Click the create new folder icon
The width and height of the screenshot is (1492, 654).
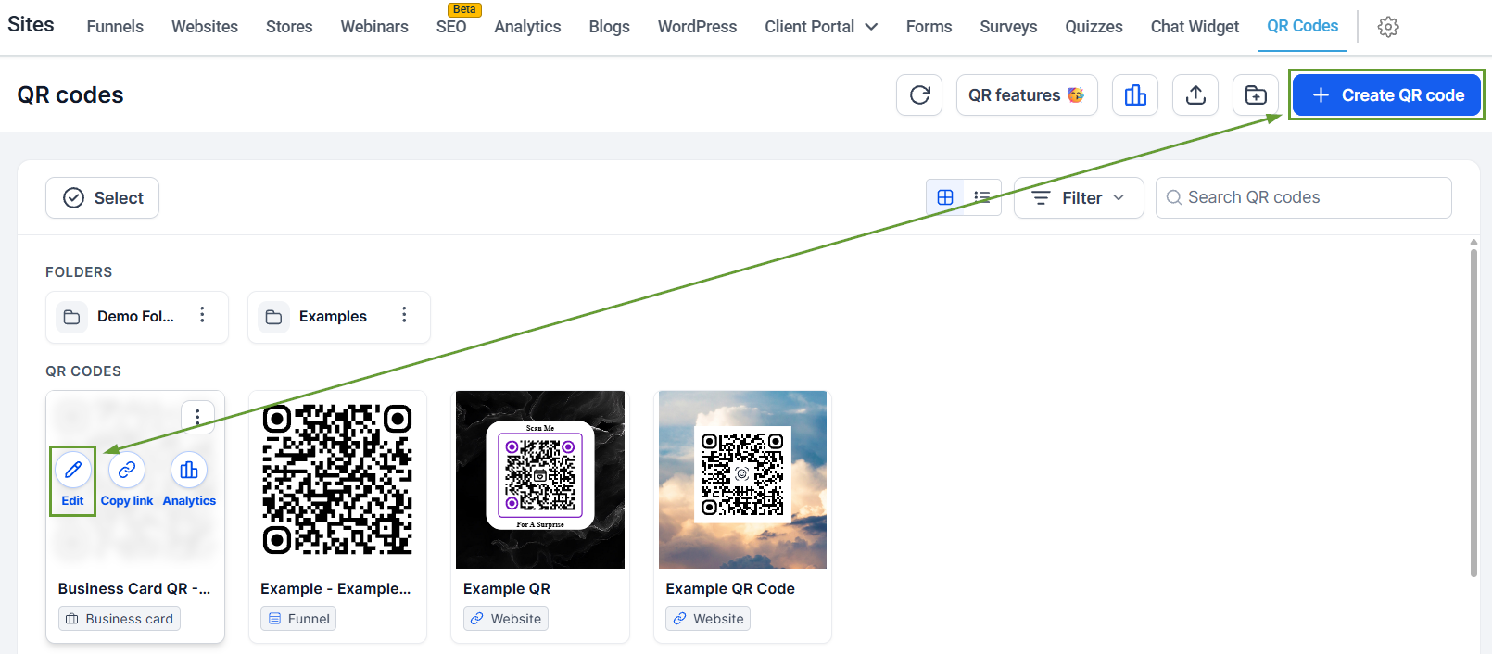pyautogui.click(x=1256, y=95)
